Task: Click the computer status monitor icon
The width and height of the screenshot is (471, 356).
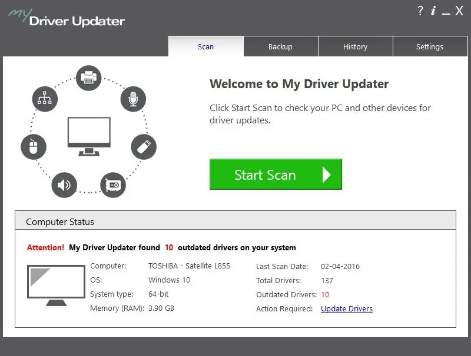Action: tap(56, 286)
